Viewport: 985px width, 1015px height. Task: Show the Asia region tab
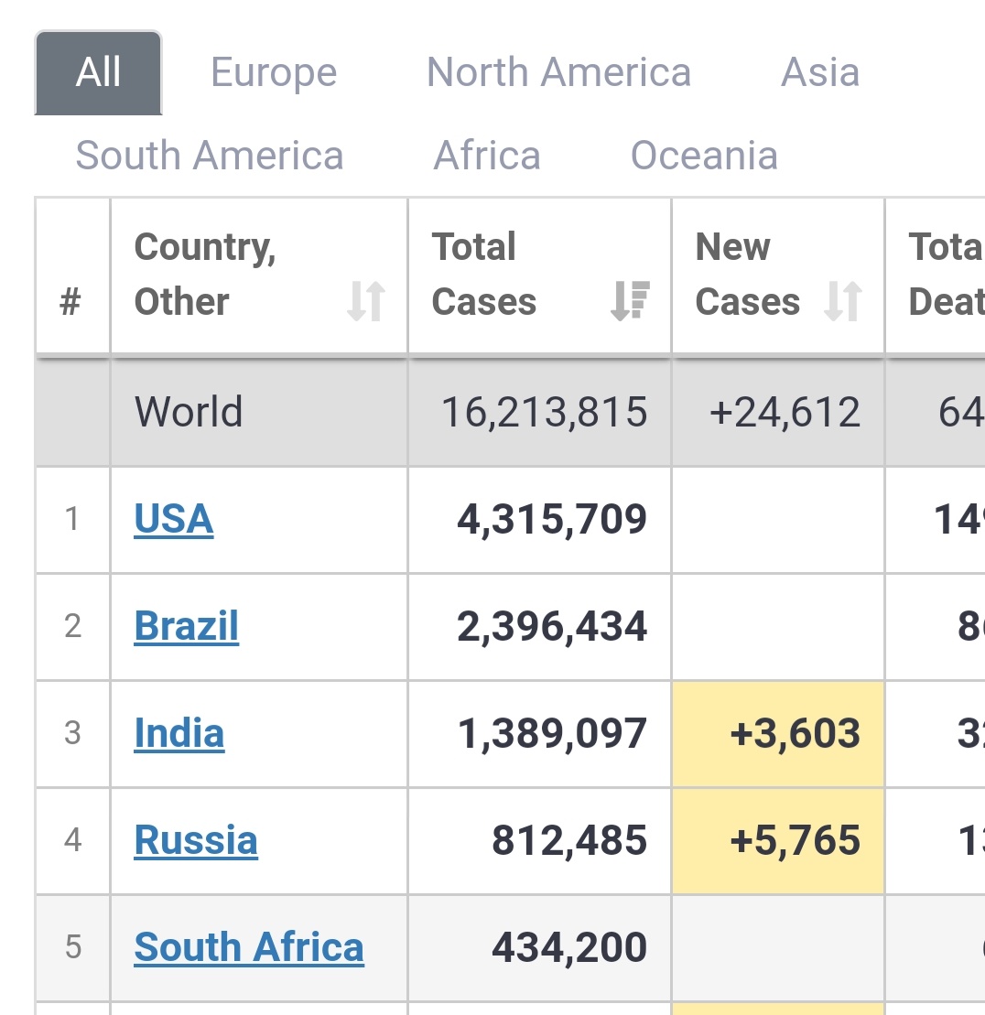click(820, 72)
